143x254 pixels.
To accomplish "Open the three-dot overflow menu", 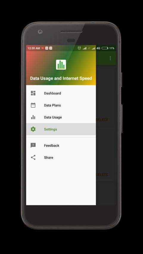I will point(110,58).
